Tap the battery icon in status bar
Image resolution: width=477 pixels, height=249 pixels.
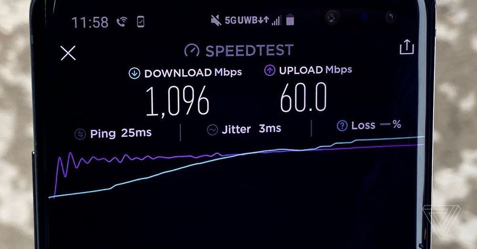[290, 20]
